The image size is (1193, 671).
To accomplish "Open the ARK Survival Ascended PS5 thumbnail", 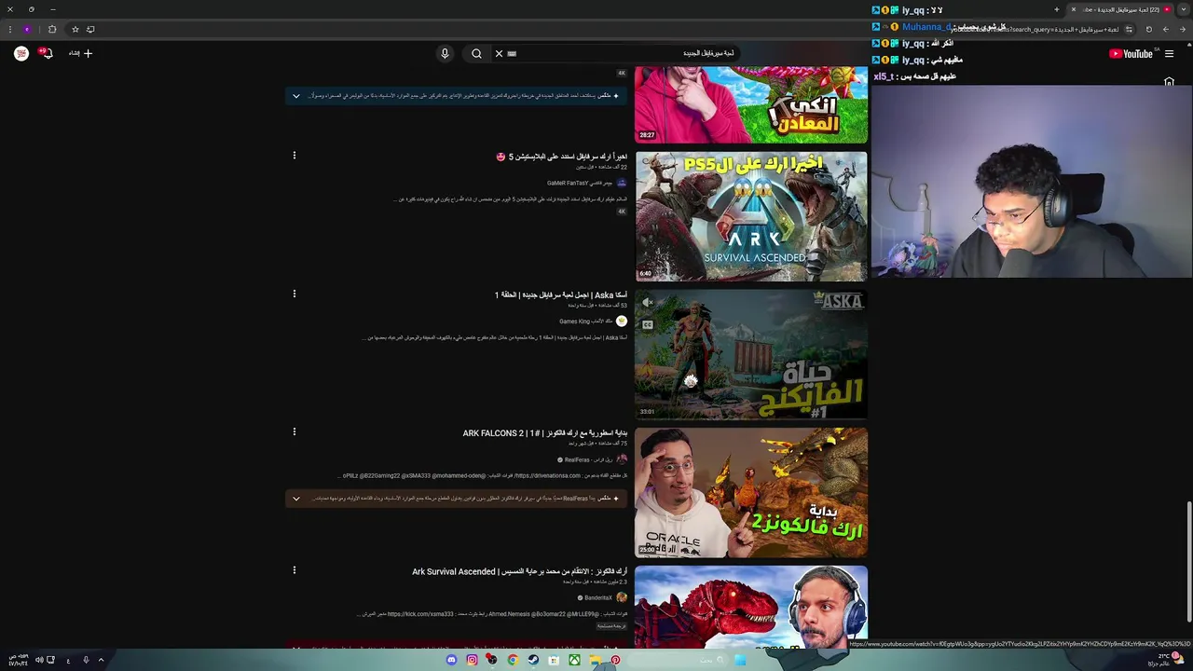I will 751,216.
